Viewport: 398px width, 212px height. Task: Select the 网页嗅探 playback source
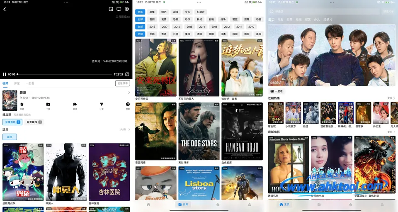(x=34, y=122)
